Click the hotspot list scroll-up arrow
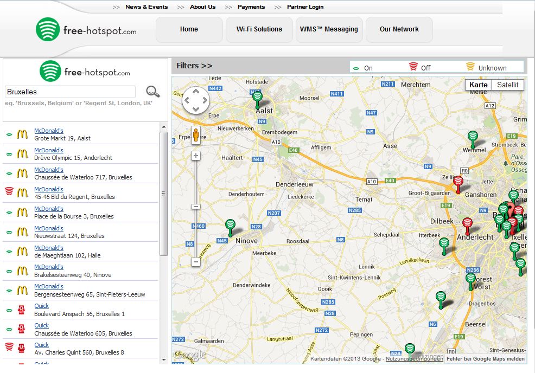 click(x=164, y=127)
